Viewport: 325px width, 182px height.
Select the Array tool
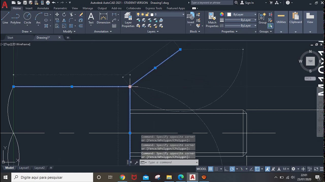pos(71,26)
